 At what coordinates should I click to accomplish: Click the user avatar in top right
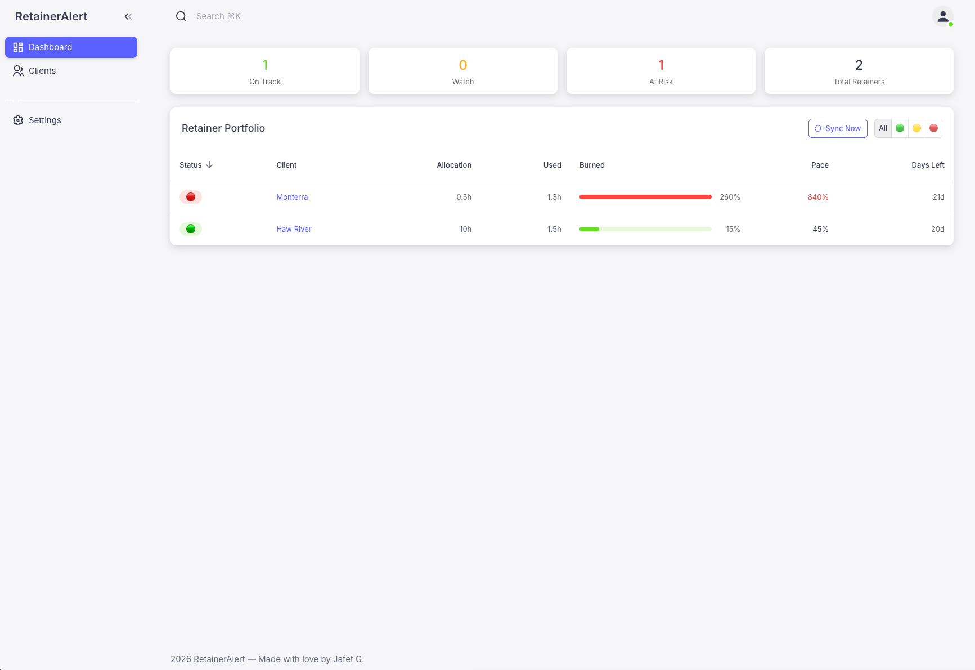[x=942, y=16]
